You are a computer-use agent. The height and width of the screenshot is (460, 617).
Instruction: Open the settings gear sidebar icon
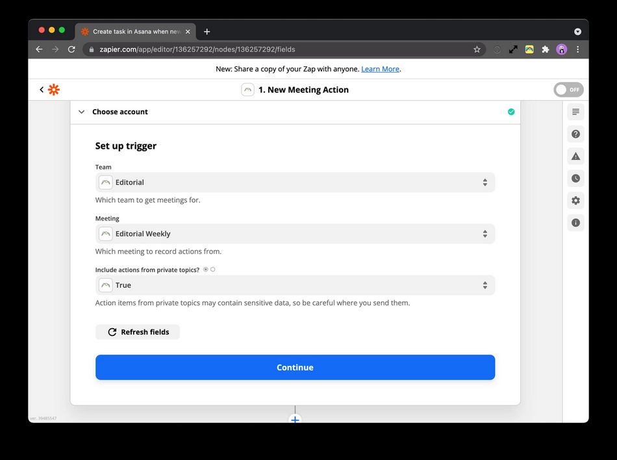coord(575,201)
